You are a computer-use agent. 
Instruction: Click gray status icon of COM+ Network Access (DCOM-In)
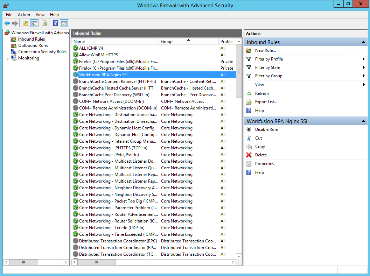click(76, 101)
